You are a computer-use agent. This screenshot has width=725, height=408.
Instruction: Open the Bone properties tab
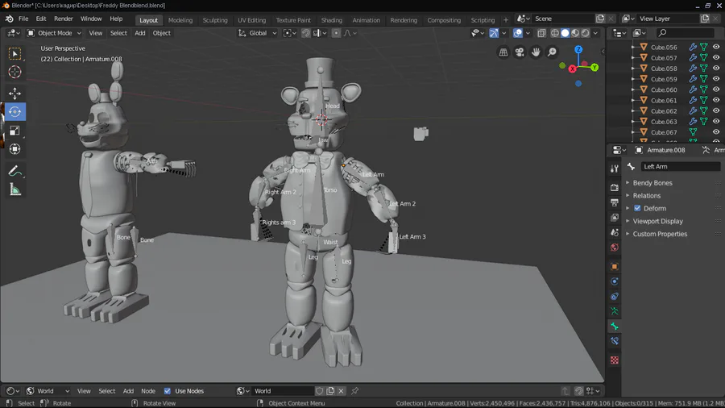click(x=615, y=326)
